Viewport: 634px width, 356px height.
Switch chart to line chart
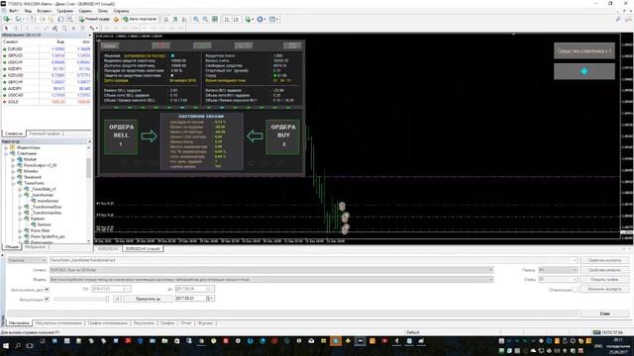point(185,19)
